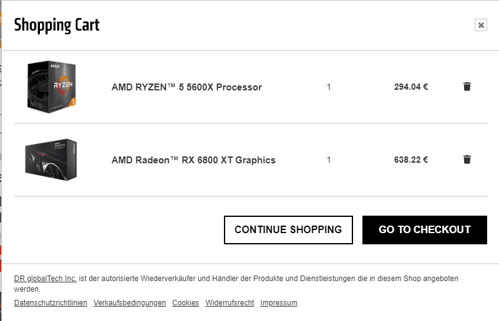
Task: Open the Ryzen processor box thumbnail
Action: point(52,87)
